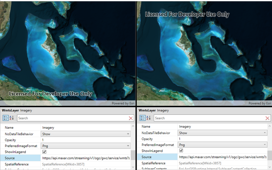The width and height of the screenshot is (272, 170).
Task: Open PreferredImageFormat dropdown in right panel
Action: click(222, 145)
